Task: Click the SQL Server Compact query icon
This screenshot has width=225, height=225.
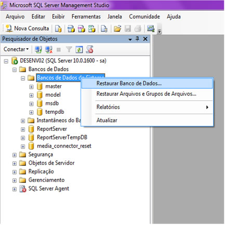Action: 104,29
